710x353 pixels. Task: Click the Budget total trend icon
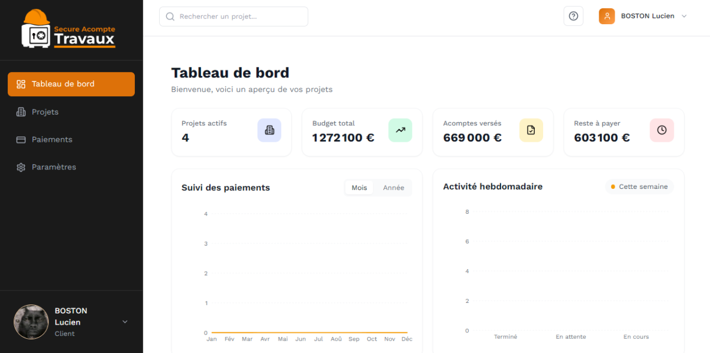point(400,130)
